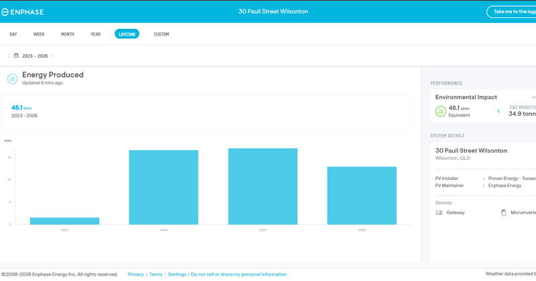Image resolution: width=536 pixels, height=281 pixels.
Task: Click the Weather data provided footer text
Action: click(x=511, y=274)
